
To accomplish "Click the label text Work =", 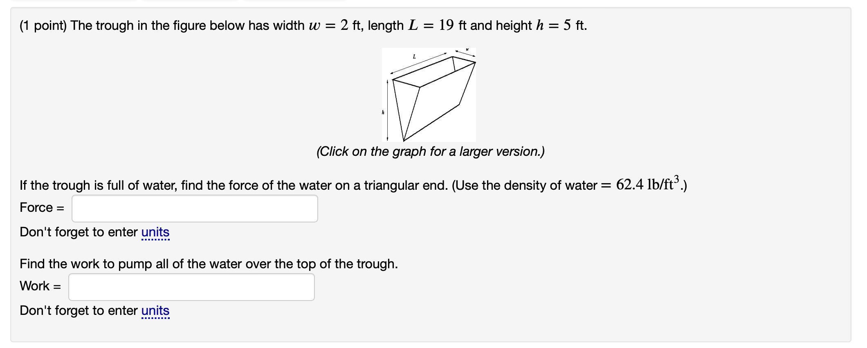I will point(40,287).
